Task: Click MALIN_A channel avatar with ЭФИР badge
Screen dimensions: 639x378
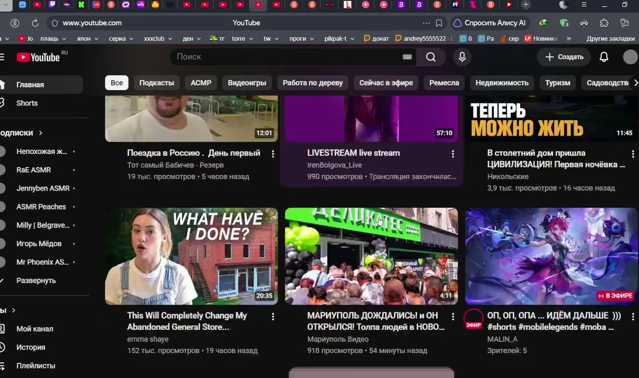Action: pos(473,319)
